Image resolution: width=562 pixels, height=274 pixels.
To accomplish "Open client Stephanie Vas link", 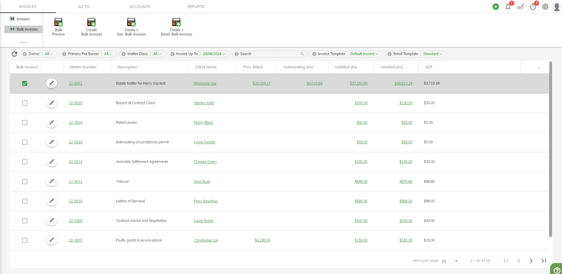I will pos(205,83).
